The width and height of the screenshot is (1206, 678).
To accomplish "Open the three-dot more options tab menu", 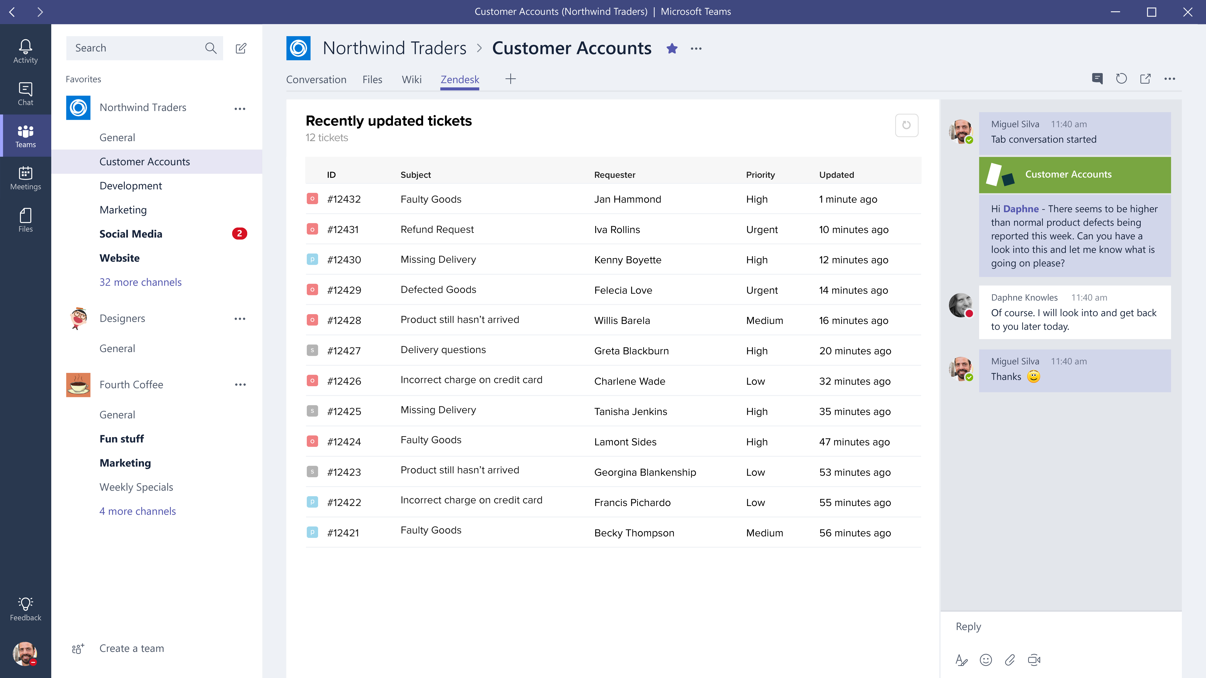I will tap(1171, 78).
